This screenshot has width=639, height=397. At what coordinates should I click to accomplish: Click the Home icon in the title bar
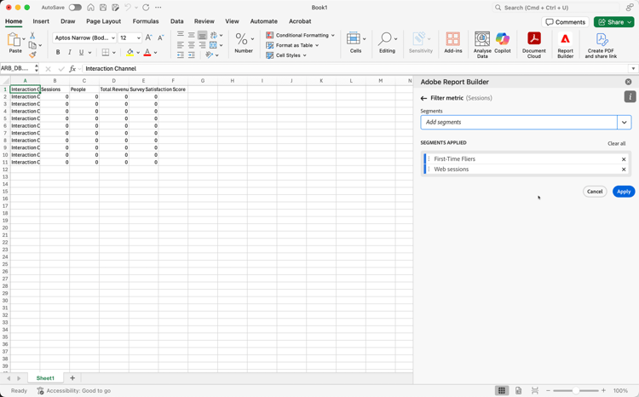[x=91, y=8]
